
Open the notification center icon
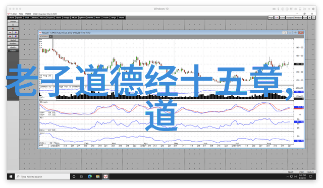click(x=311, y=176)
